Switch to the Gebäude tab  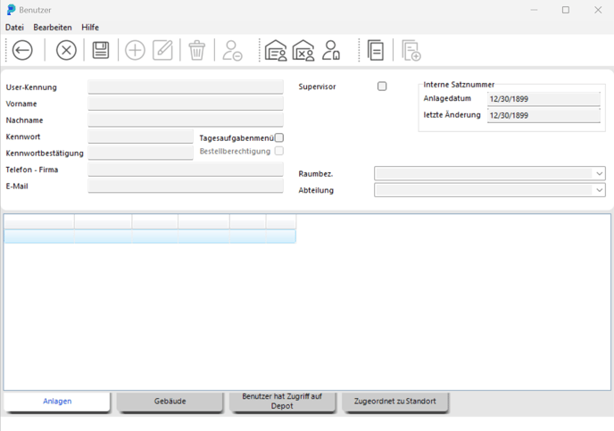(x=170, y=402)
